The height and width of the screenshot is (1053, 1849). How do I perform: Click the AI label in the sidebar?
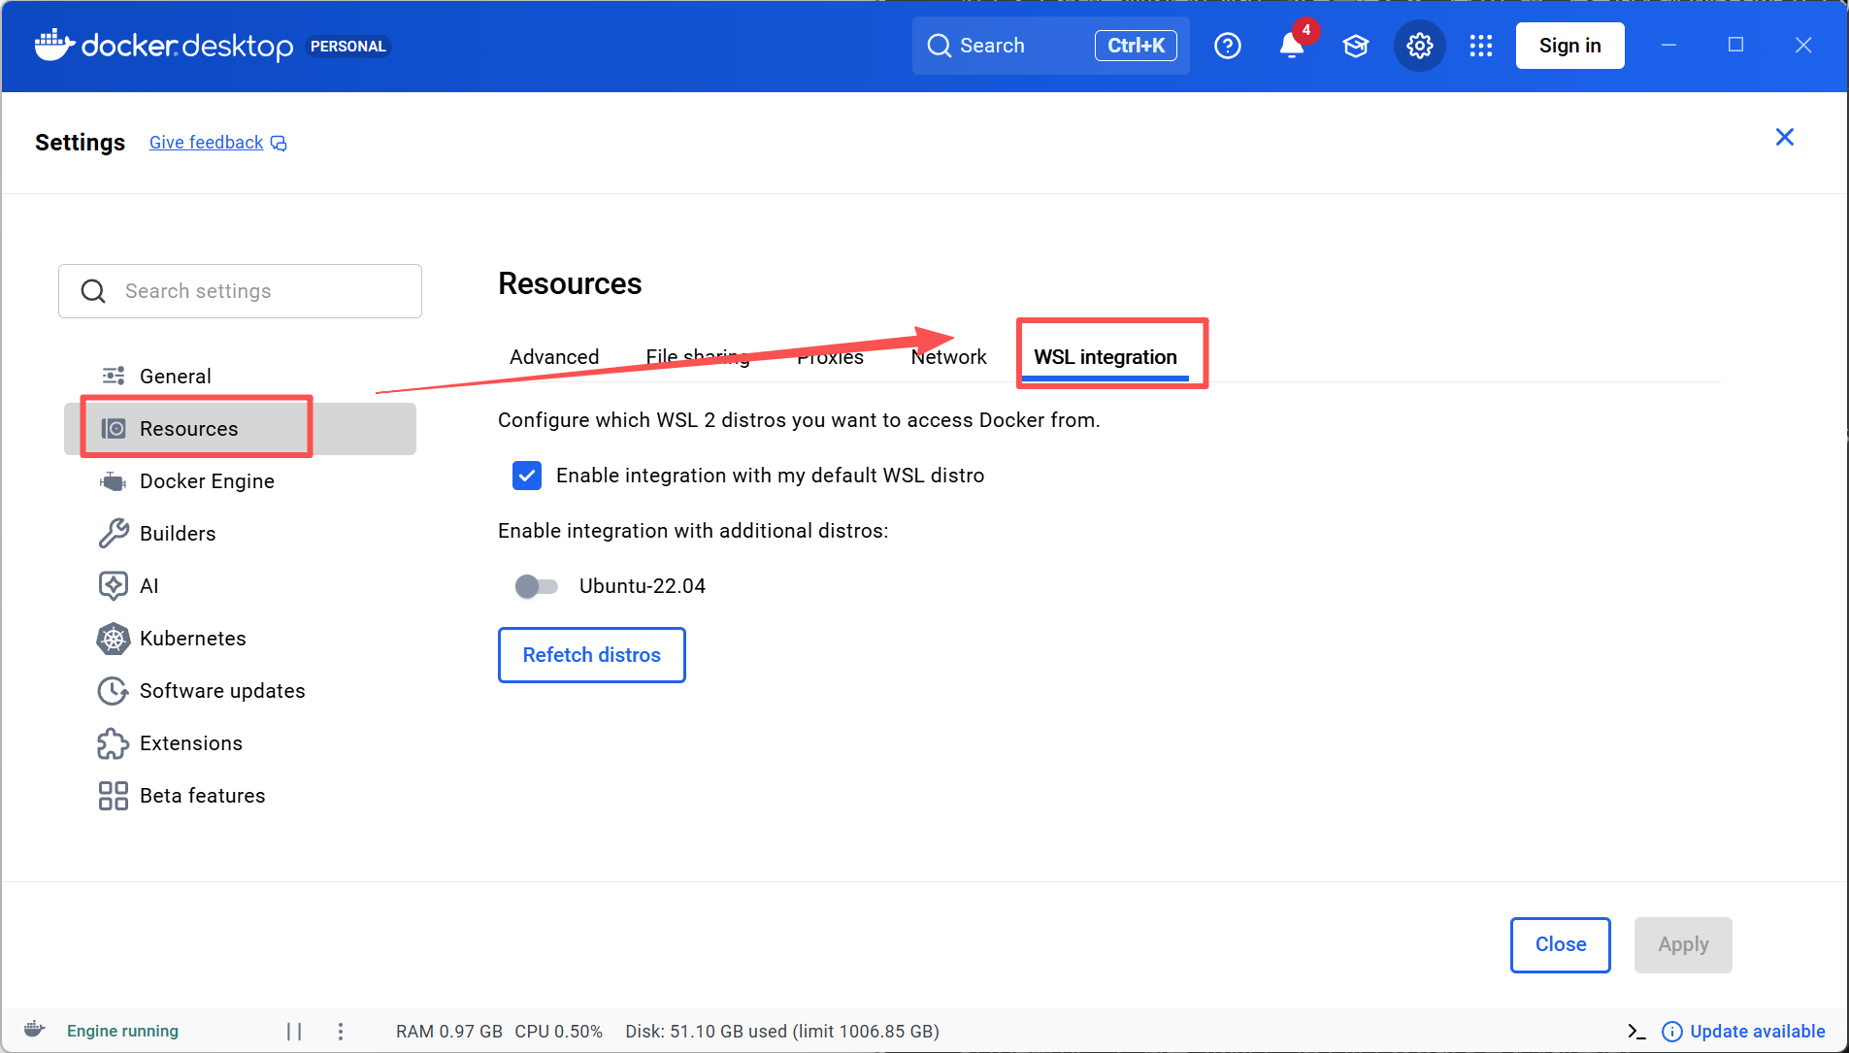(149, 586)
